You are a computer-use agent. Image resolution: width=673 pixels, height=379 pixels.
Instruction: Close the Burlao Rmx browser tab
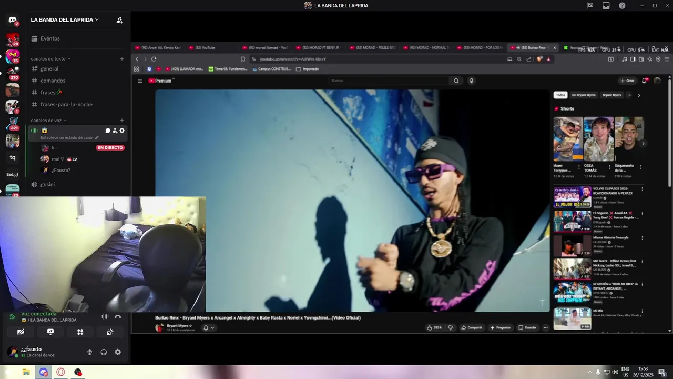pyautogui.click(x=554, y=48)
